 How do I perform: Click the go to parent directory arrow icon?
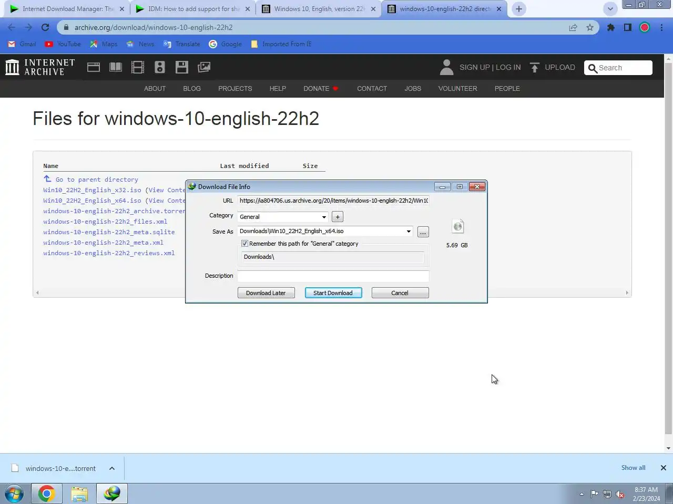(x=47, y=179)
